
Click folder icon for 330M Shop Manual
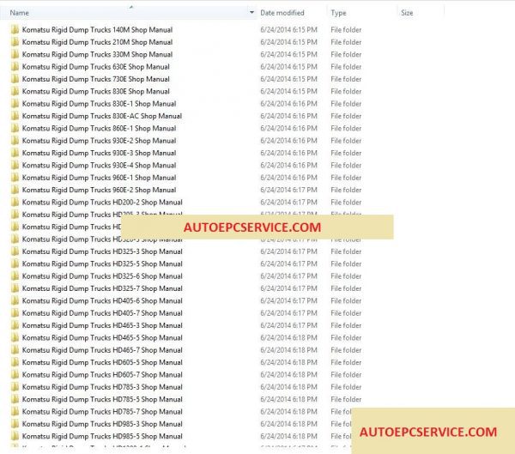click(15, 55)
